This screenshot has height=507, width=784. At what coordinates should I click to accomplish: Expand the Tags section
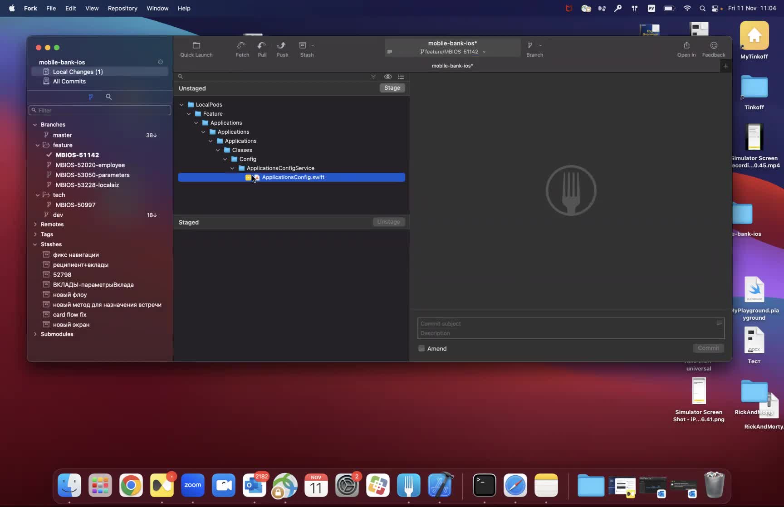coord(35,234)
